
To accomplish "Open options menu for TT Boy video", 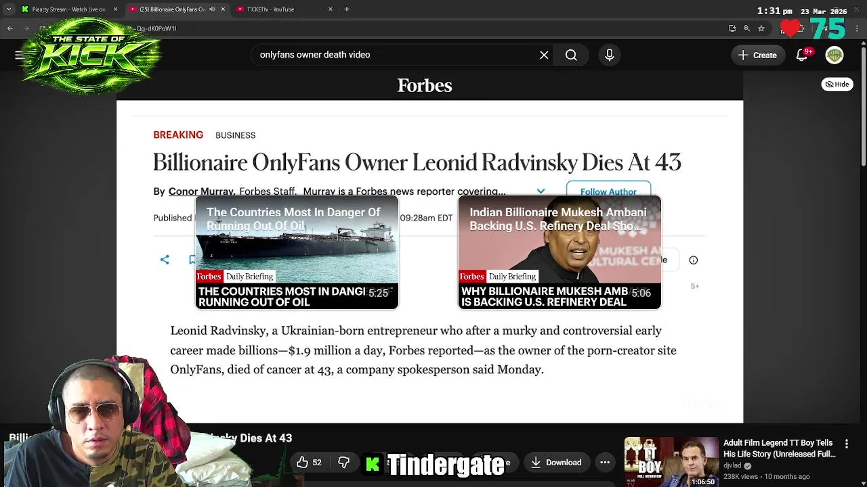I will (847, 444).
